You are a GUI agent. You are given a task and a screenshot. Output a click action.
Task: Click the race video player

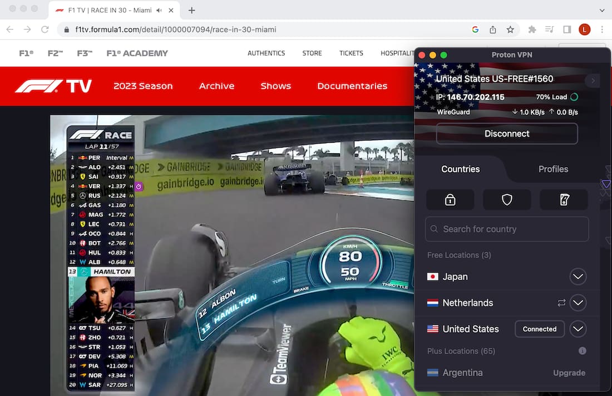(232, 255)
